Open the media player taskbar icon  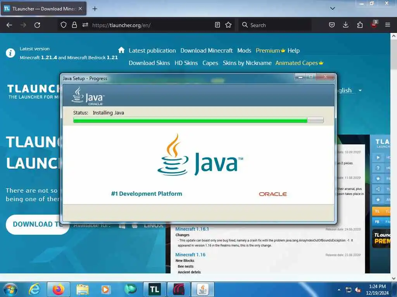(105, 290)
